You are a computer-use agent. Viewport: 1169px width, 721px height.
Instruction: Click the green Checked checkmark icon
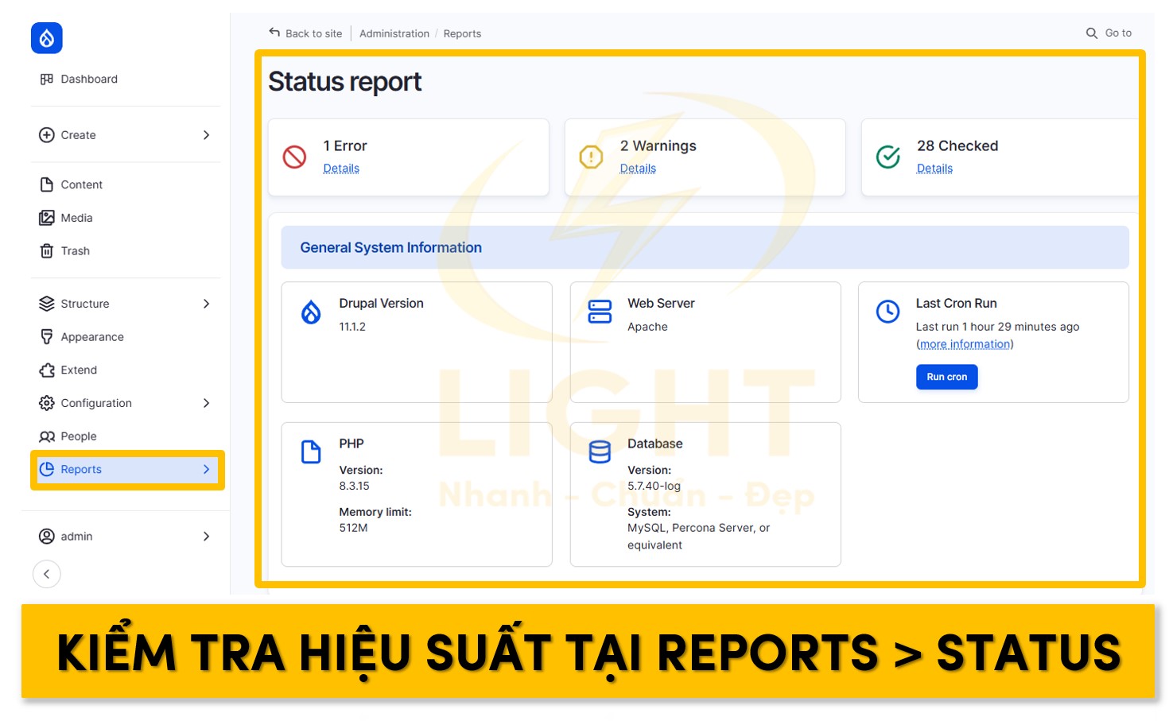click(x=888, y=157)
